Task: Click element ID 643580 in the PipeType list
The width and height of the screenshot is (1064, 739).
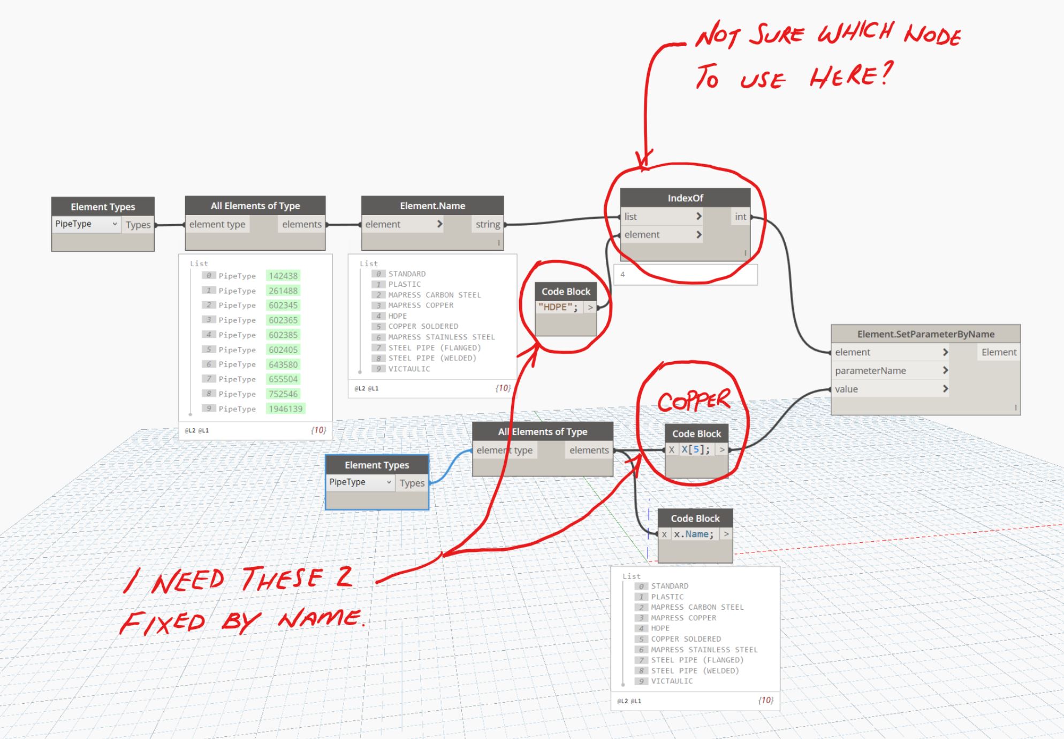Action: (x=283, y=365)
